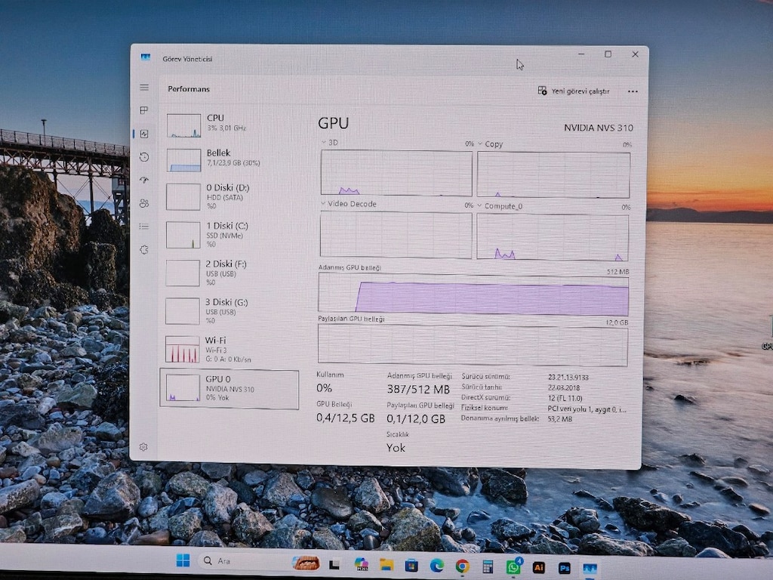Select the GPU 0 NVIDIA NVS 310 entry
773x580 pixels.
pyautogui.click(x=229, y=389)
